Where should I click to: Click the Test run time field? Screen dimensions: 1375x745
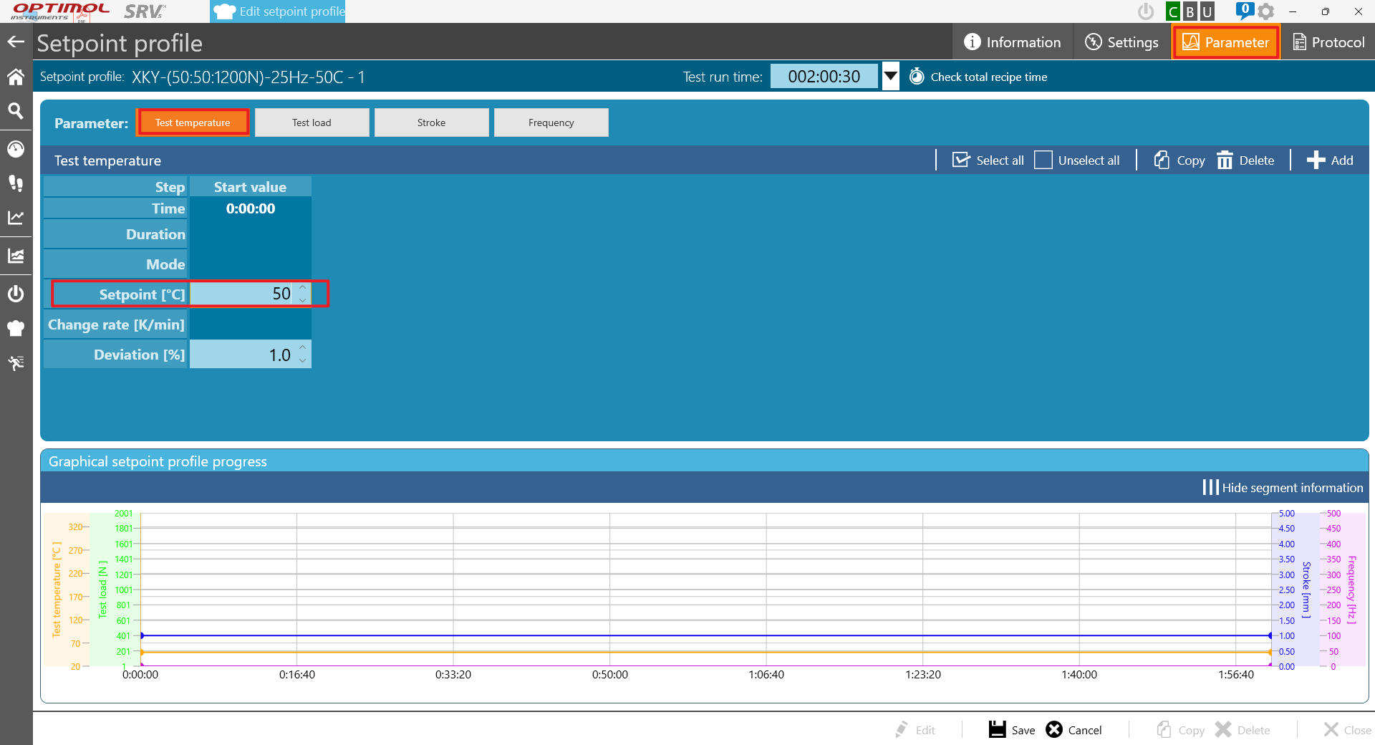pyautogui.click(x=824, y=77)
